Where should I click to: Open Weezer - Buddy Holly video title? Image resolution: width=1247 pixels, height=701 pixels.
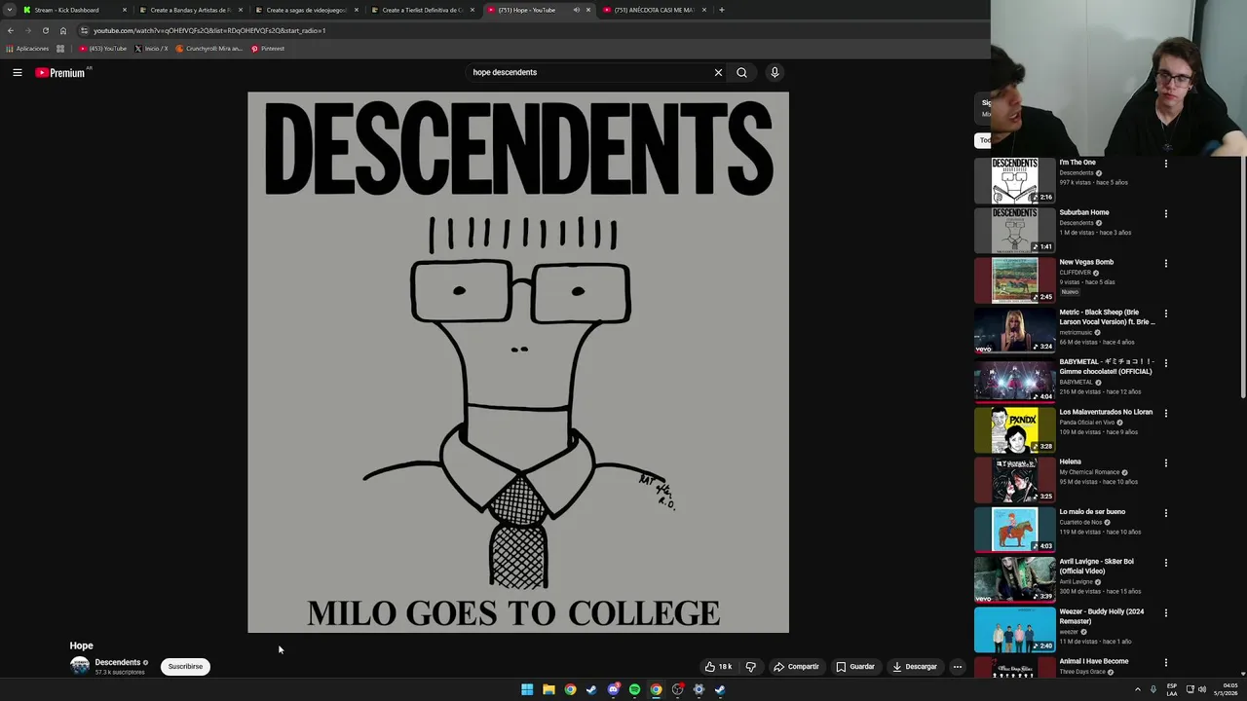(x=1102, y=616)
